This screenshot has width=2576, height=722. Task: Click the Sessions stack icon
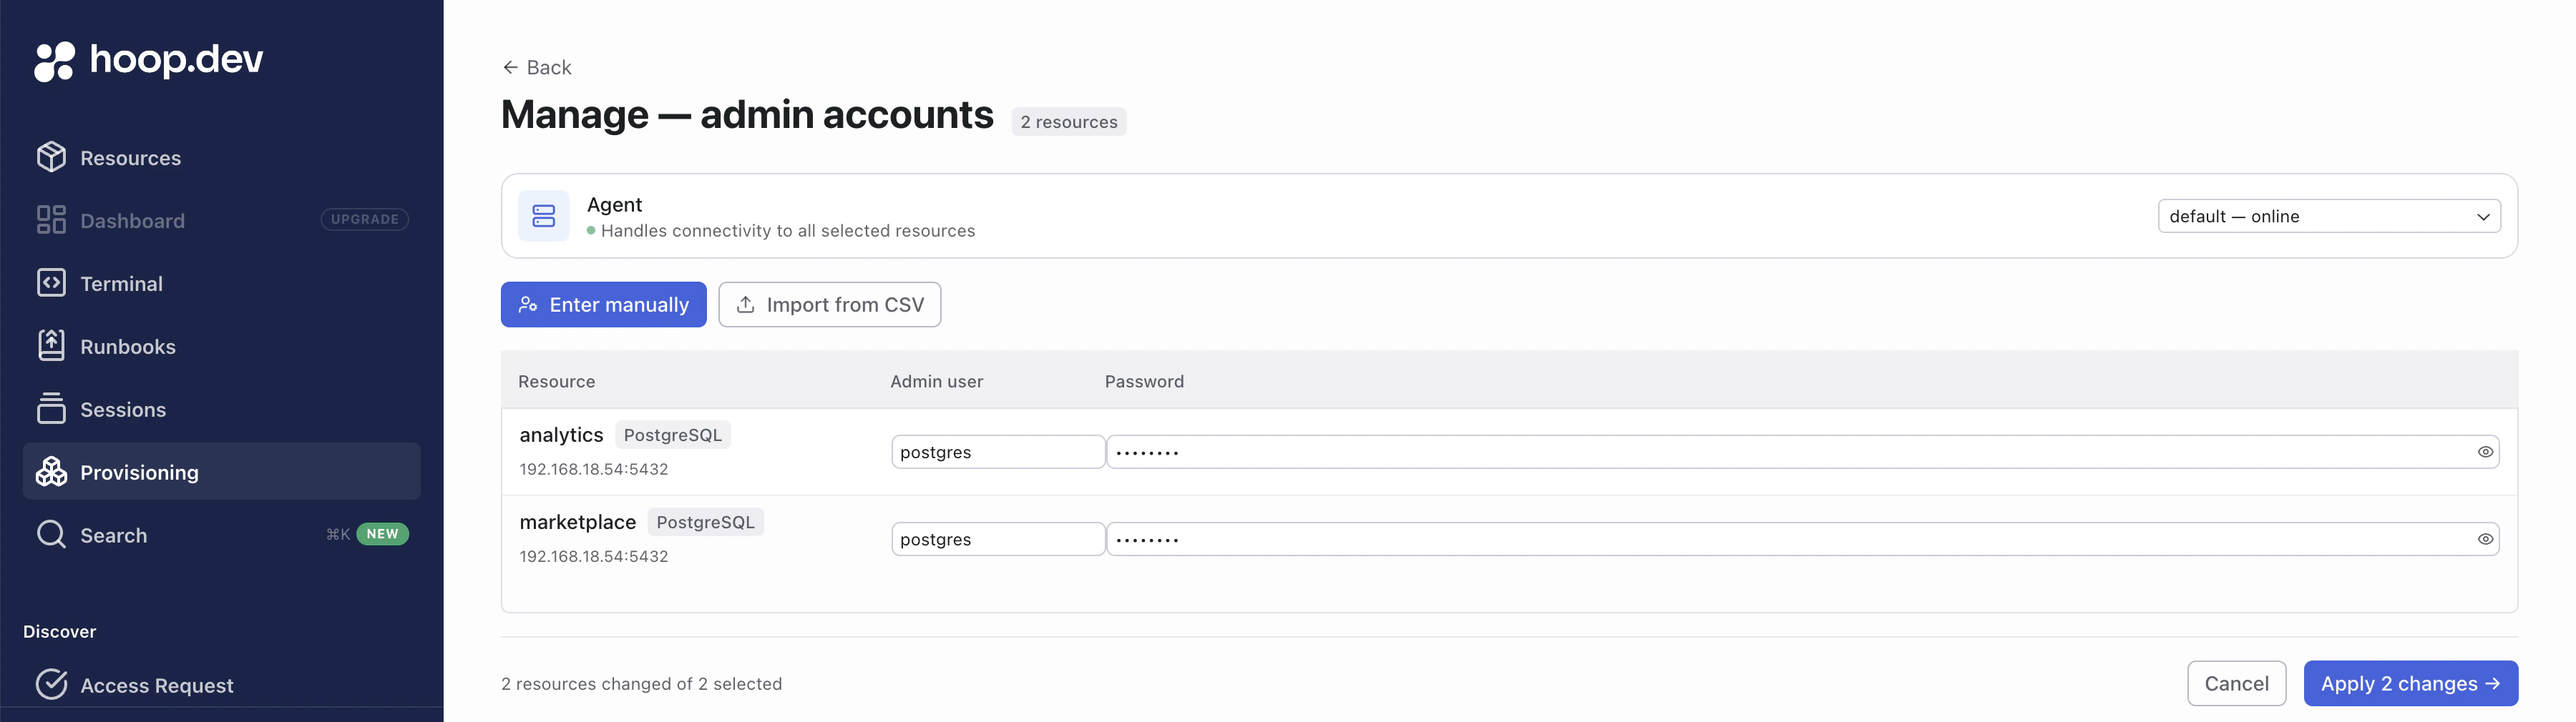pyautogui.click(x=51, y=408)
